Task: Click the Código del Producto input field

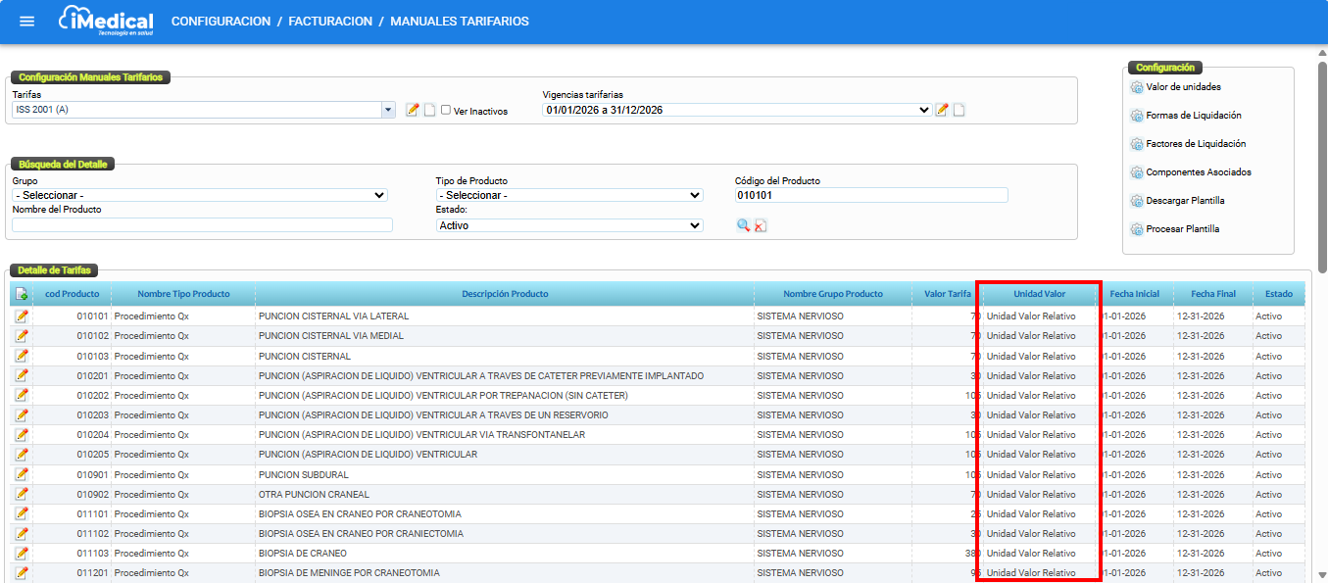Action: click(871, 195)
